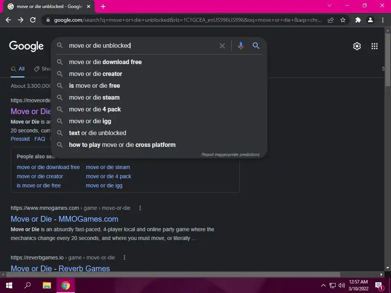This screenshot has width=391, height=293.
Task: Open the Windows Start menu
Action: tap(9, 285)
